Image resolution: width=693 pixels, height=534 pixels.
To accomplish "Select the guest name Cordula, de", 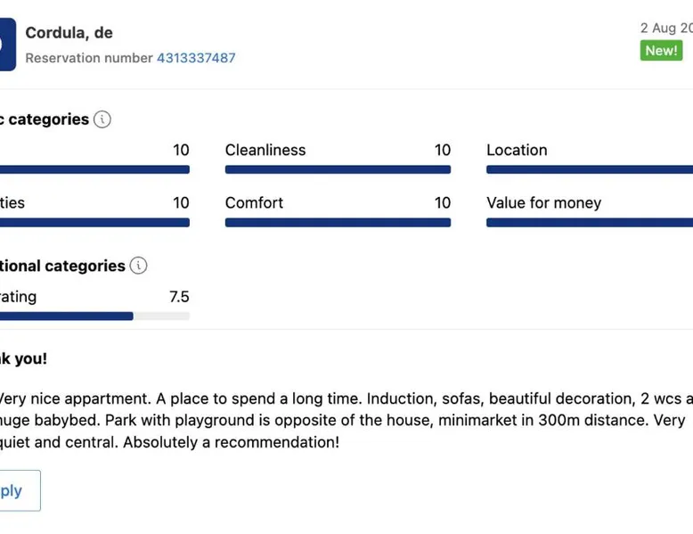I will pyautogui.click(x=69, y=33).
